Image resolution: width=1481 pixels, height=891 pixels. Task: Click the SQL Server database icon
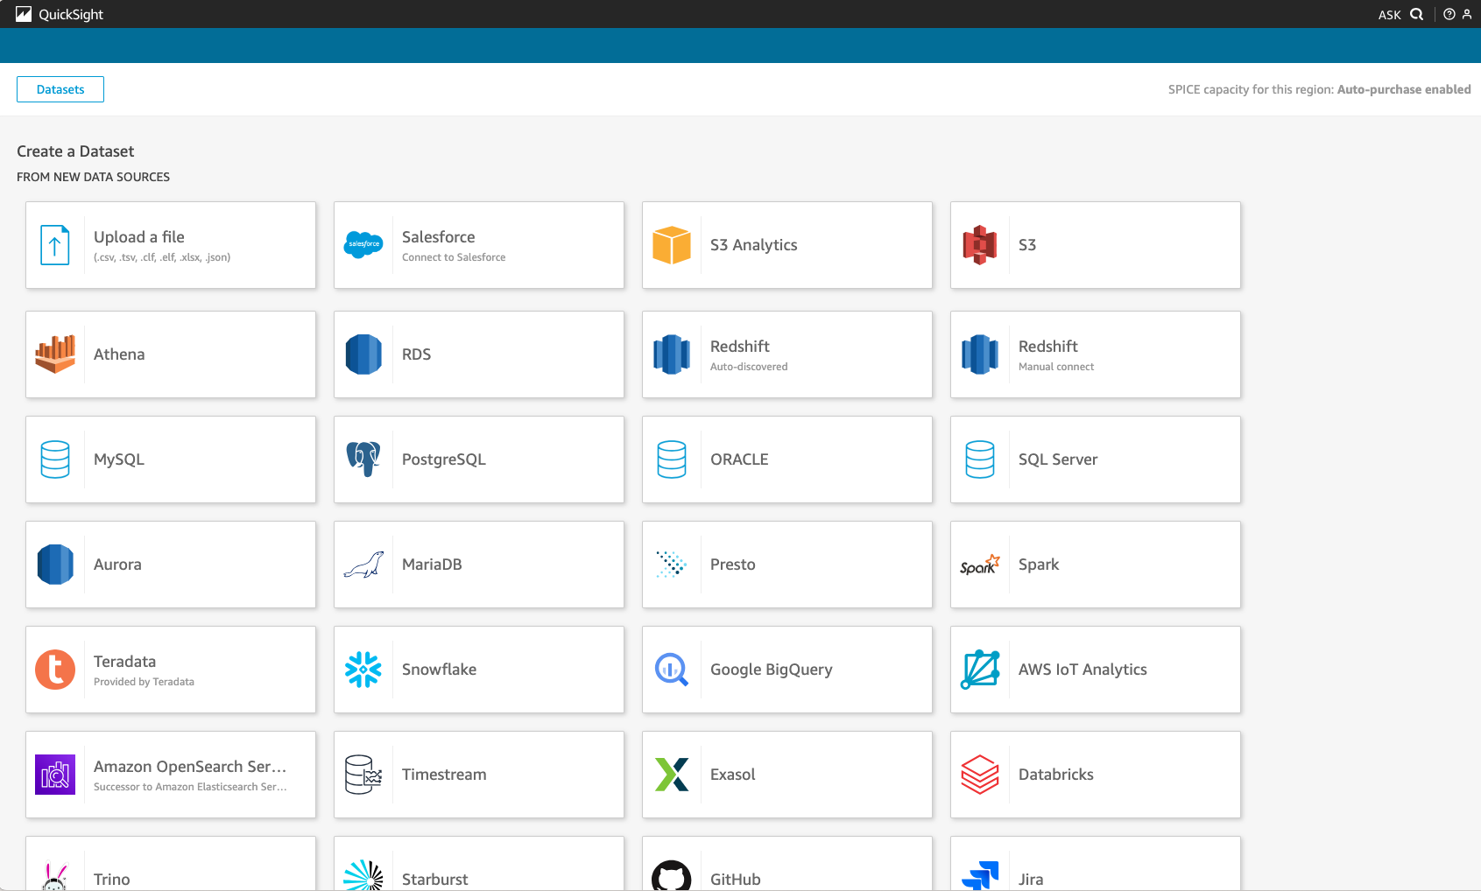(980, 460)
